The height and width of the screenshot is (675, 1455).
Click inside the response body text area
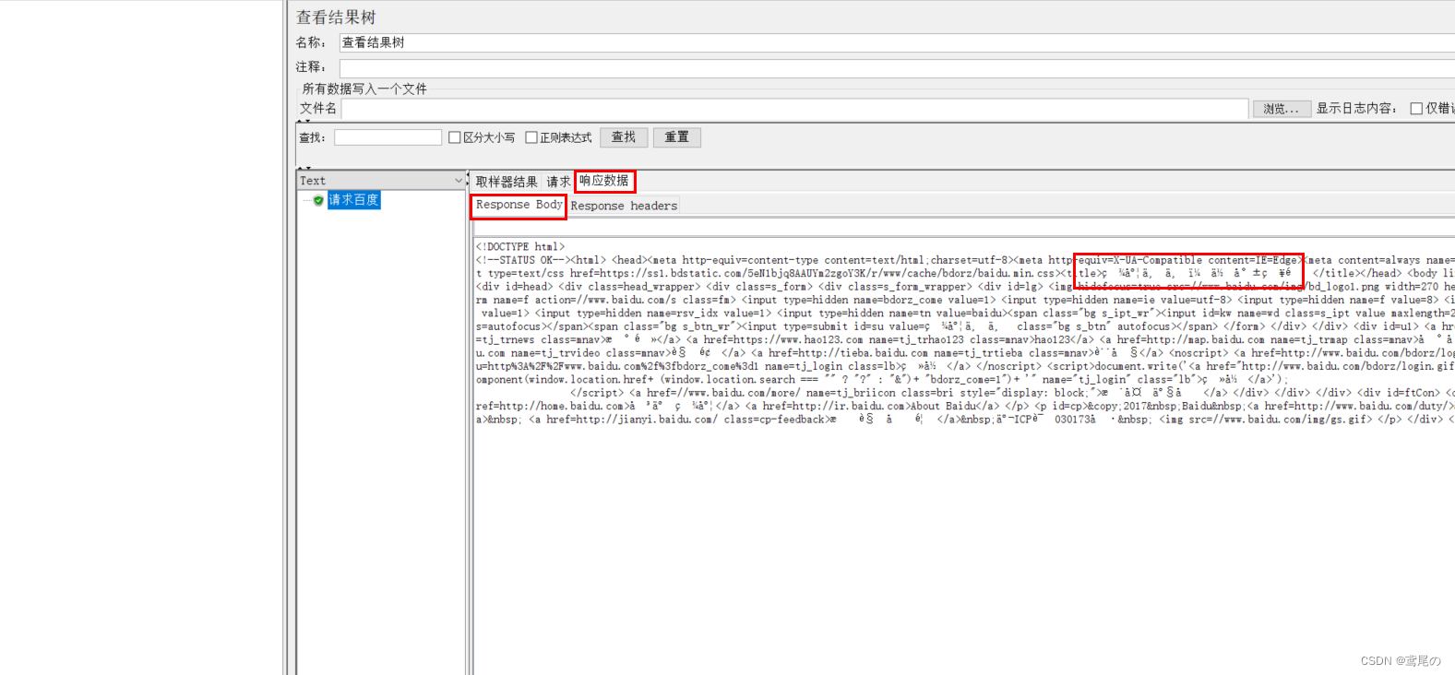click(x=923, y=535)
